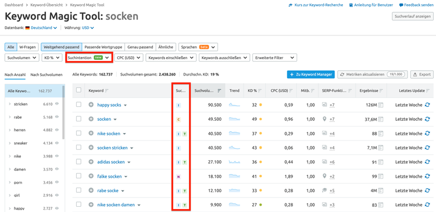436x212 pixels.
Task: Refresh metrics for falke socken row
Action: 427,176
